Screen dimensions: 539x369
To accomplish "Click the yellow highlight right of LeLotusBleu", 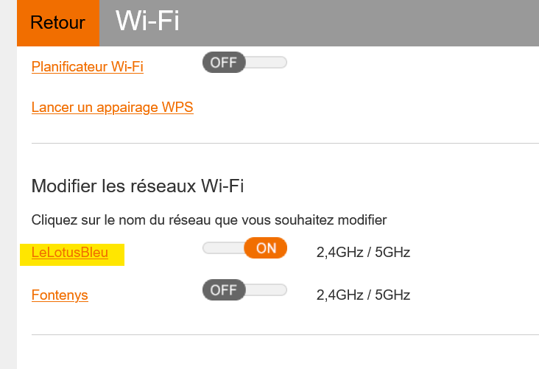I will click(117, 255).
